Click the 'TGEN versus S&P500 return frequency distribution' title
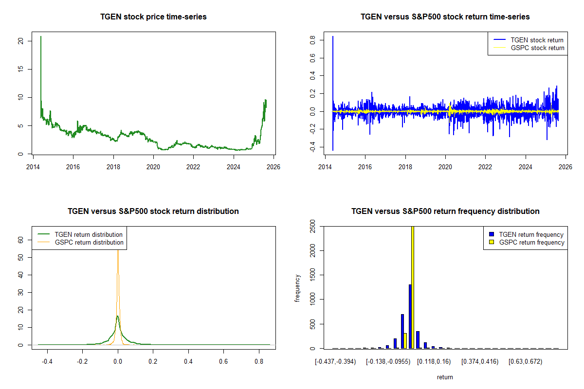Image resolution: width=584 pixels, height=389 pixels. pyautogui.click(x=445, y=212)
